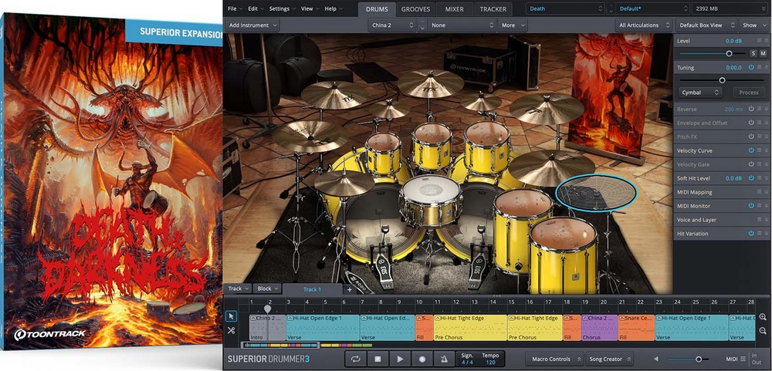Screen dimensions: 772x371
Task: Adjust the Tuning slider handle
Action: [723, 80]
